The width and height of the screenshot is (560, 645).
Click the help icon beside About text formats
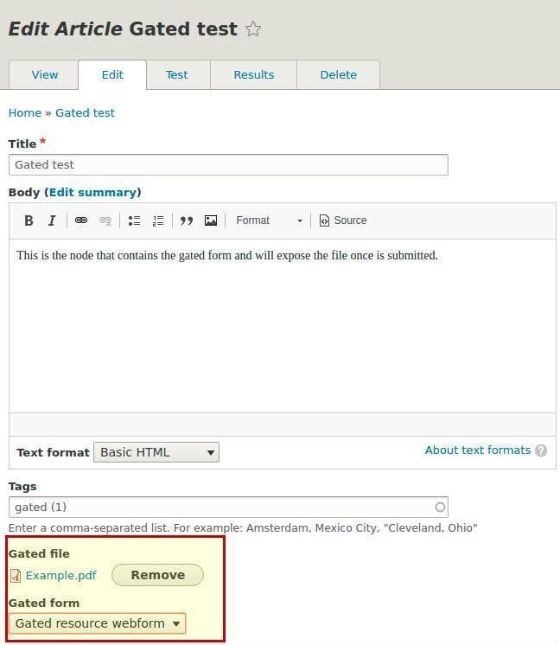click(541, 450)
